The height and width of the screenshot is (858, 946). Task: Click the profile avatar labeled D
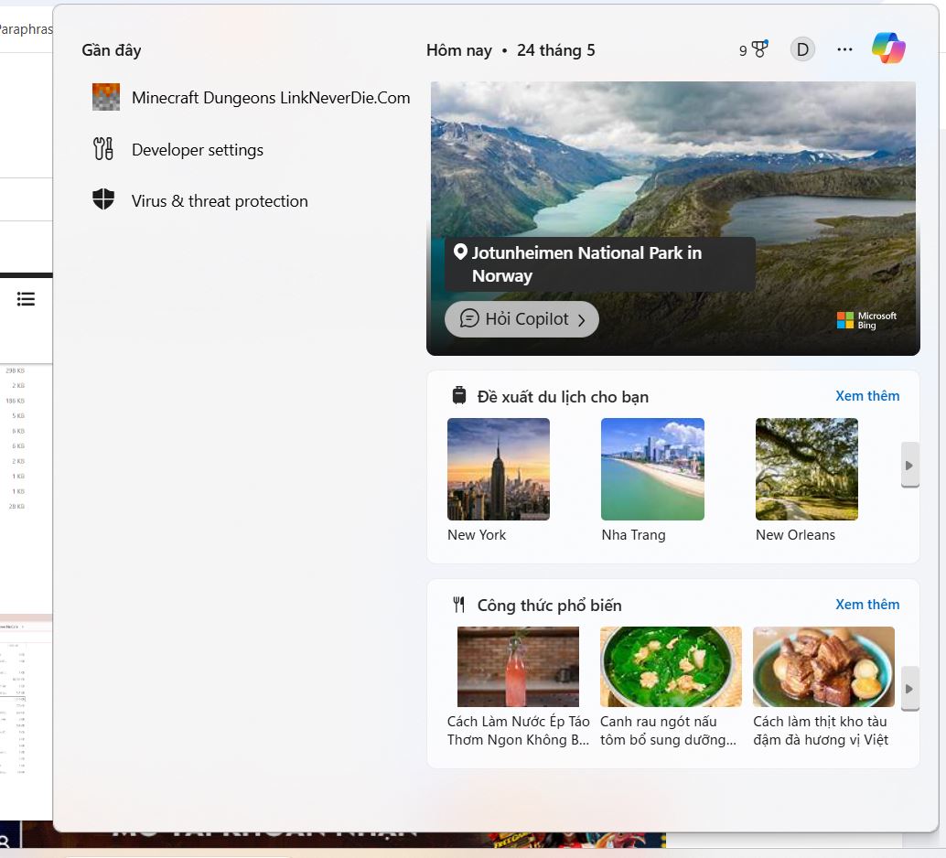[802, 48]
